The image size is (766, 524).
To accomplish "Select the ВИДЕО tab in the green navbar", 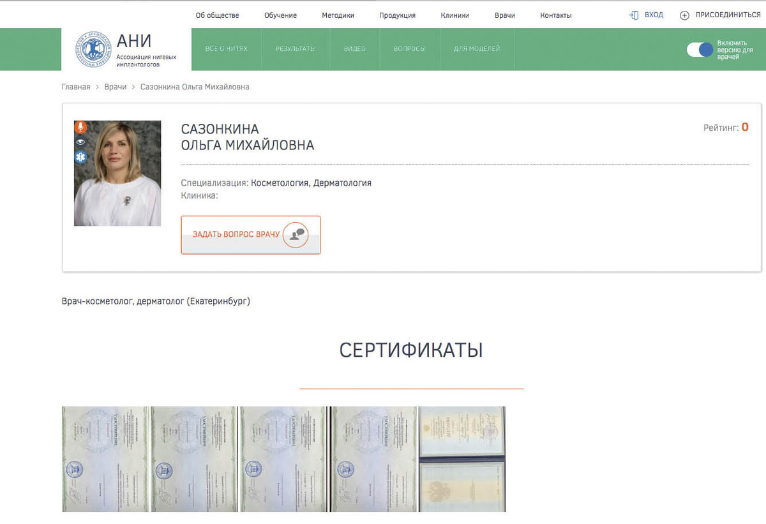I will [355, 49].
